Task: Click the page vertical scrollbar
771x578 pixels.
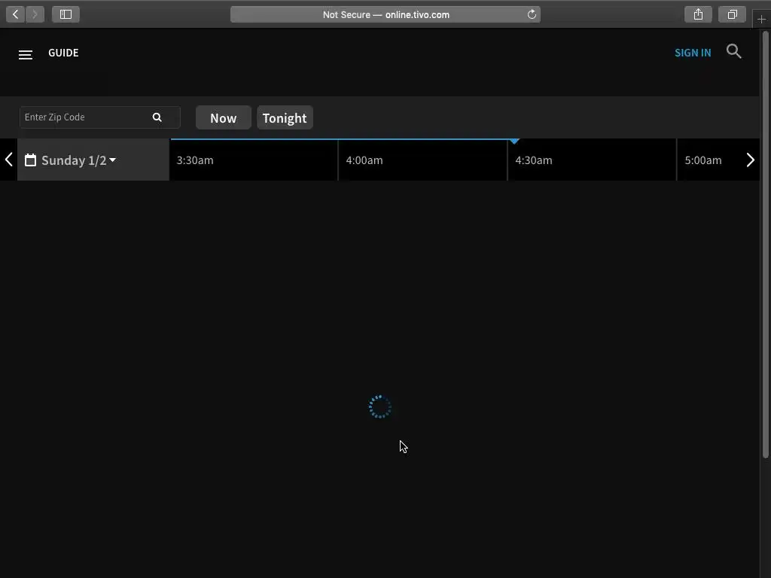Action: 765,245
